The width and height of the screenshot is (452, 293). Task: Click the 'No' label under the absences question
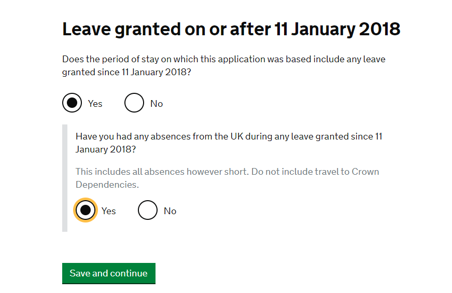coord(170,211)
